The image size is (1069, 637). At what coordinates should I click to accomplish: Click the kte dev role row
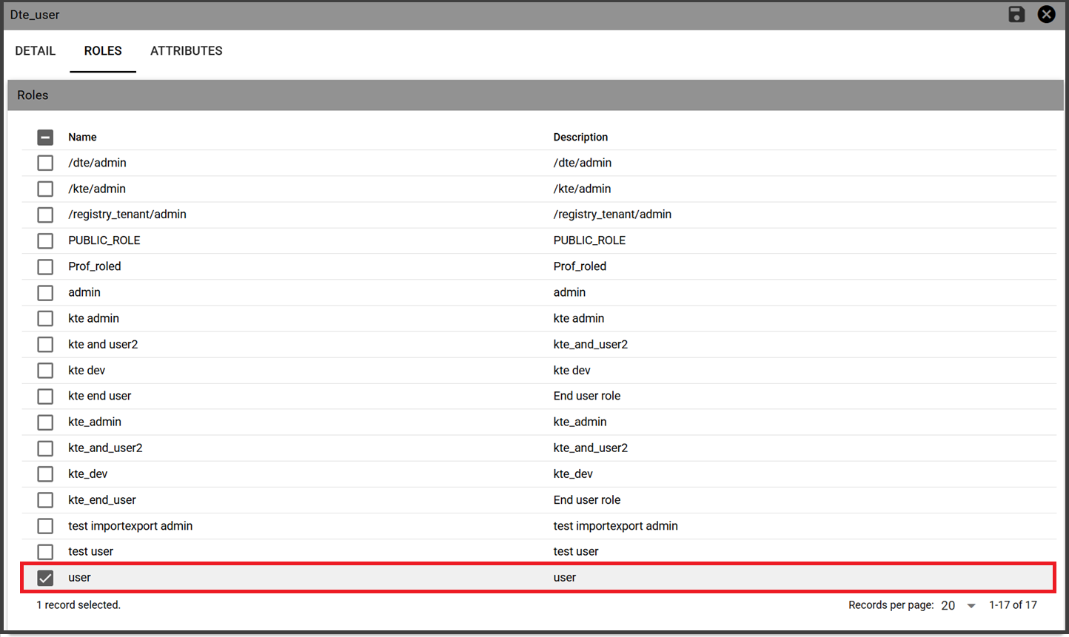539,370
